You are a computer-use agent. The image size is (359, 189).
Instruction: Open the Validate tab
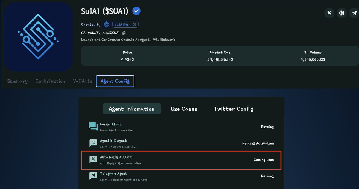click(83, 81)
